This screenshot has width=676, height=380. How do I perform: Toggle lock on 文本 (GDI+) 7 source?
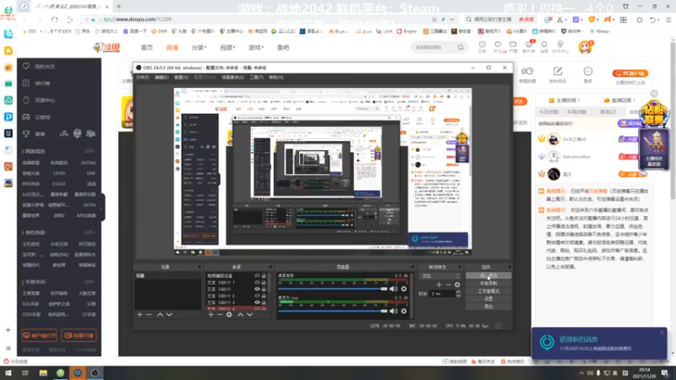tap(264, 283)
